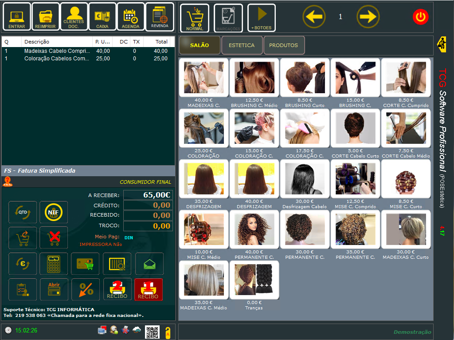454x340 pixels.
Task: Open the green envelope email icon
Action: tap(149, 264)
